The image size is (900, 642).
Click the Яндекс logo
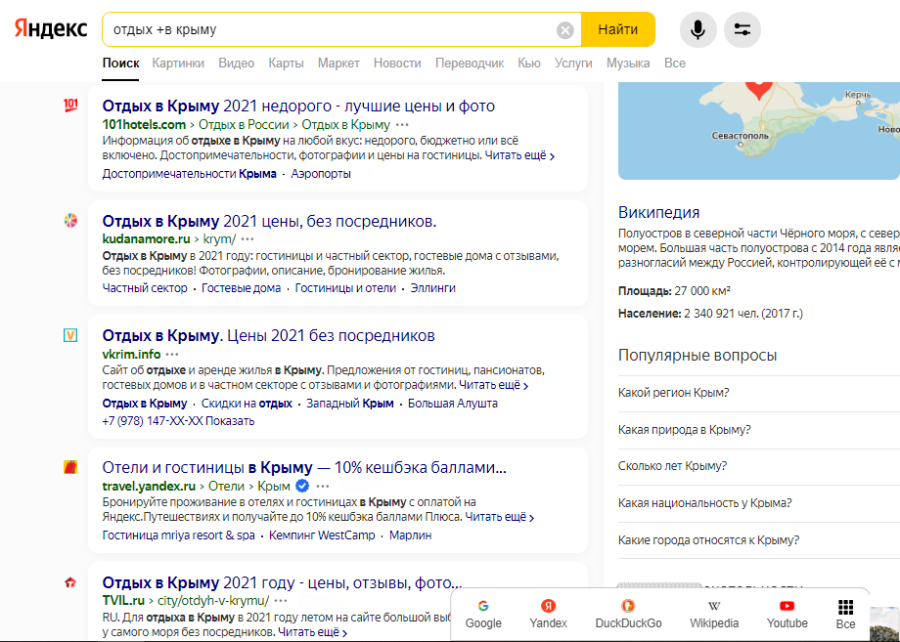(51, 28)
